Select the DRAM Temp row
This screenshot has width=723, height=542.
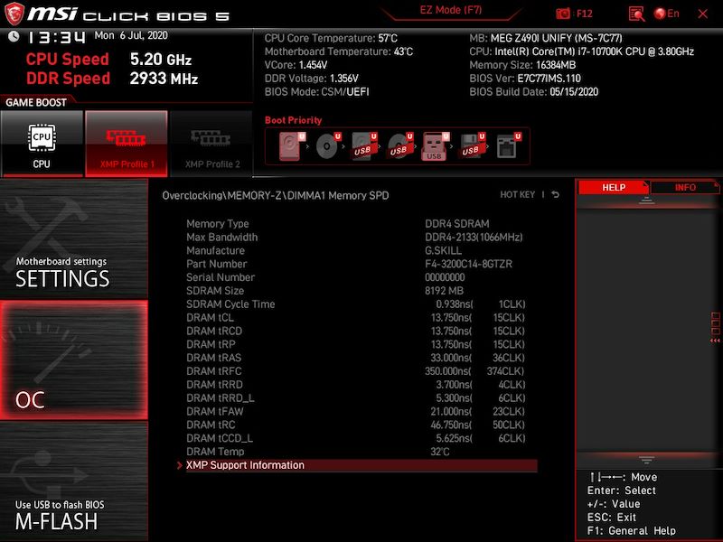361,452
